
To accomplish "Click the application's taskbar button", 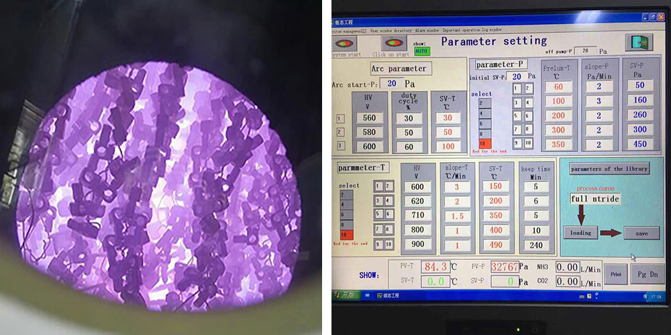I will click(x=386, y=295).
